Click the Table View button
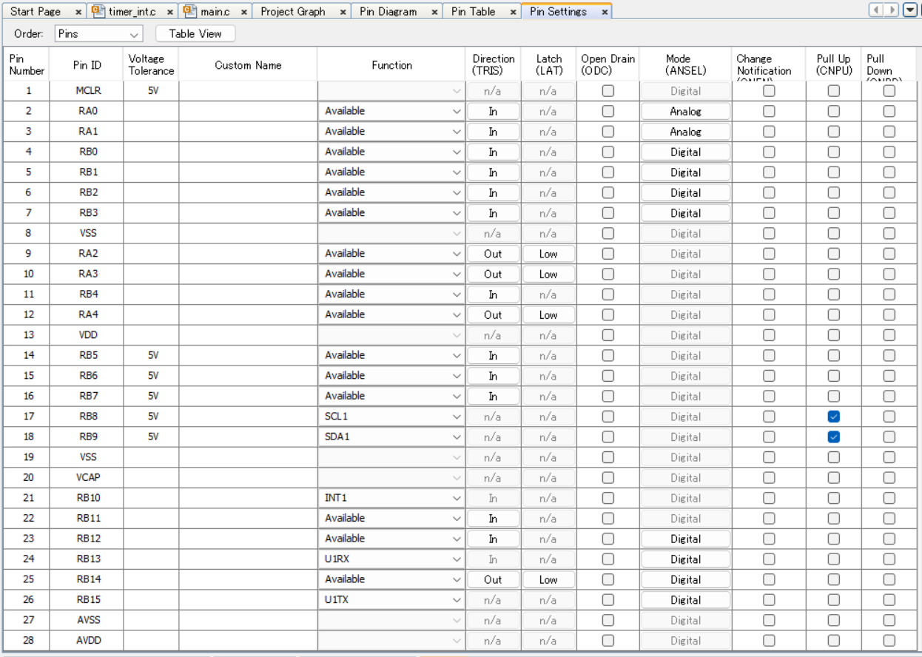Viewport: 922px width, 657px height. [195, 33]
